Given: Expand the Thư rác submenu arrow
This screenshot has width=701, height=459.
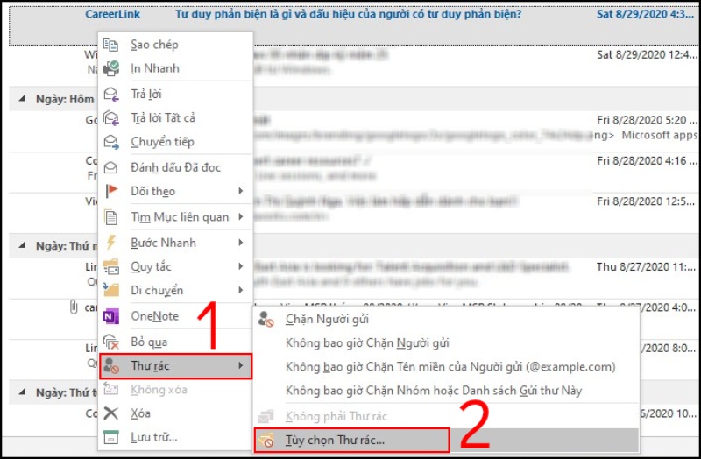Looking at the screenshot, I should 240,365.
